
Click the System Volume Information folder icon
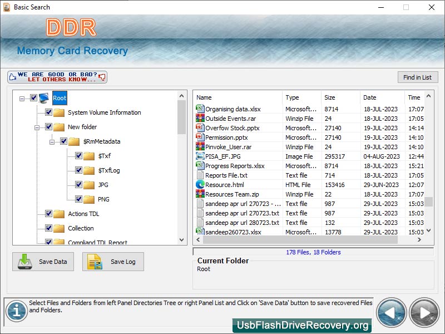(59, 112)
